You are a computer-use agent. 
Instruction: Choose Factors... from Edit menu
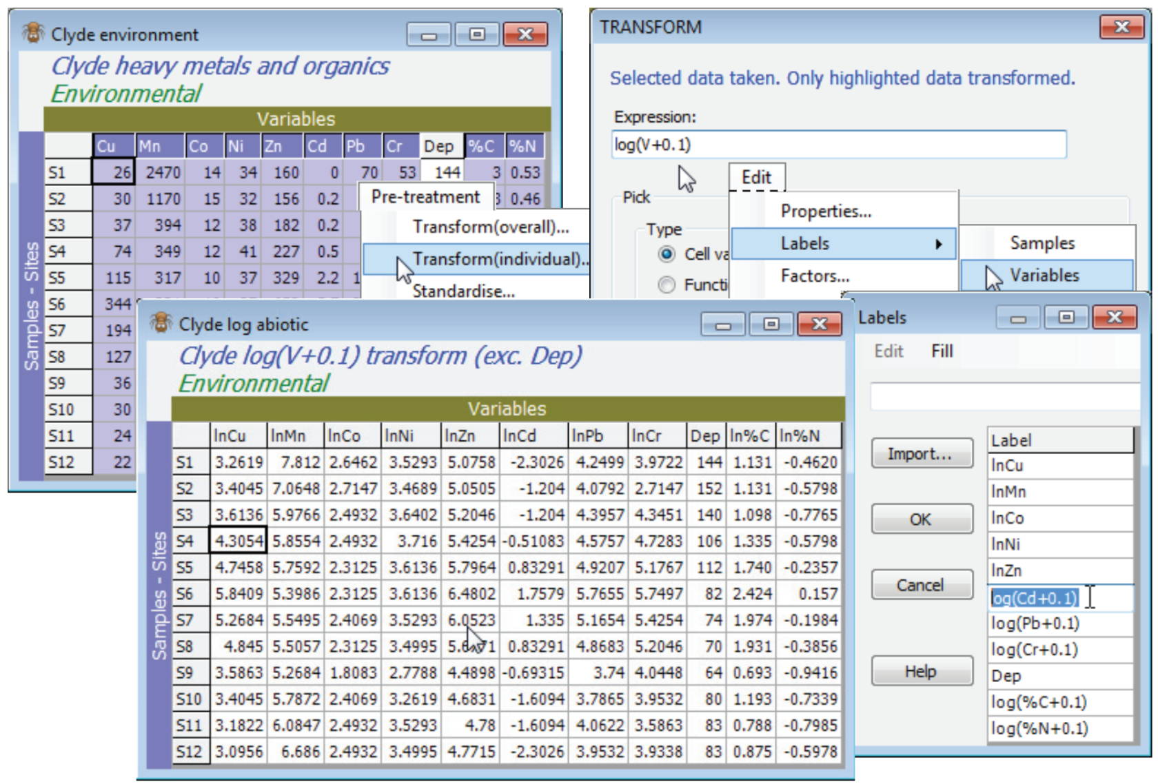point(815,276)
